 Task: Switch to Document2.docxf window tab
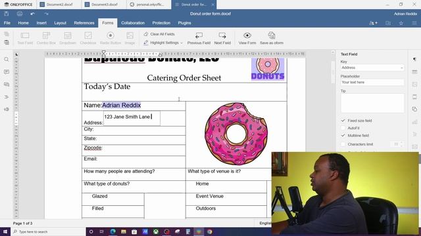[59, 5]
